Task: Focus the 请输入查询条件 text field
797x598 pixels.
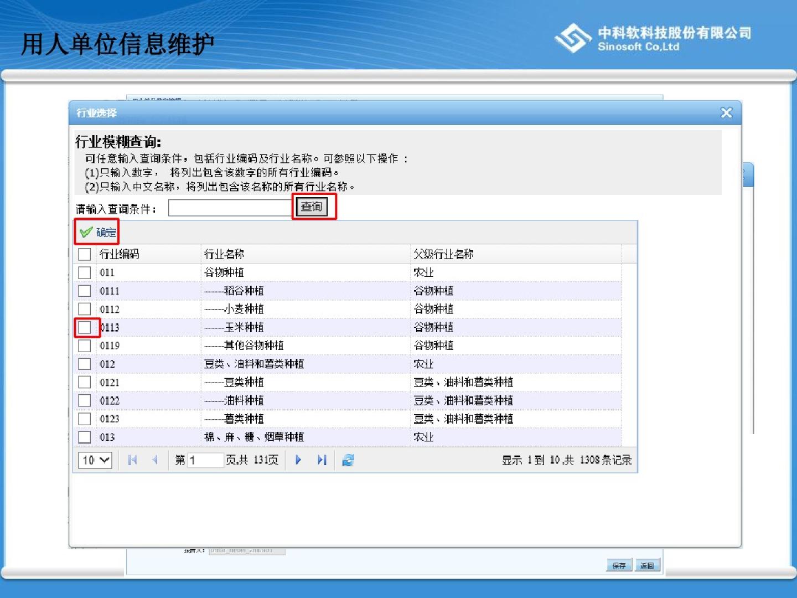Action: click(231, 208)
